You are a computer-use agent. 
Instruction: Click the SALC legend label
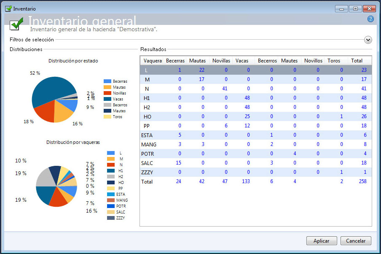(x=121, y=212)
